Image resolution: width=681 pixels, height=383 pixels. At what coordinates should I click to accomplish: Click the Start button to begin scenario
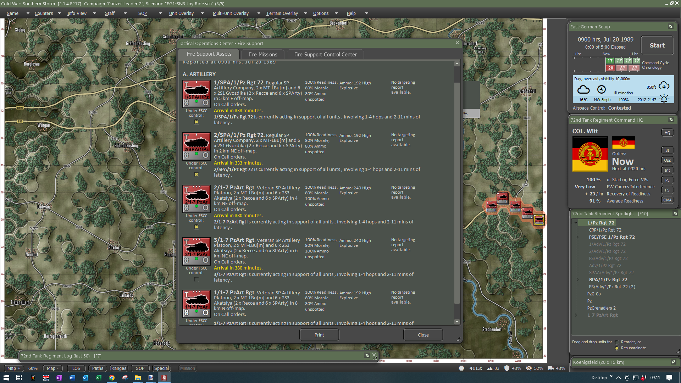pos(657,45)
